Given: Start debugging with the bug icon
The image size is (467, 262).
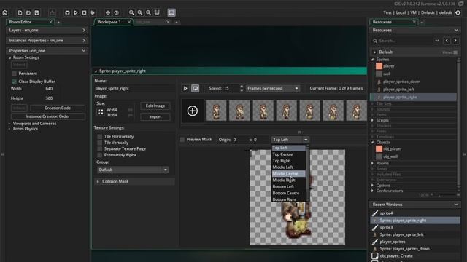Looking at the screenshot, I should (x=67, y=13).
